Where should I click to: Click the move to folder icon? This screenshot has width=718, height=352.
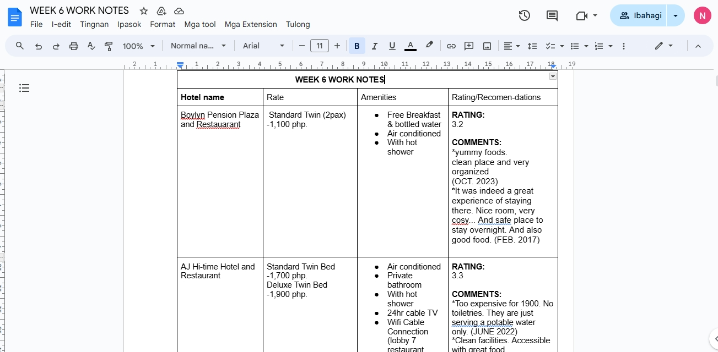tap(161, 11)
